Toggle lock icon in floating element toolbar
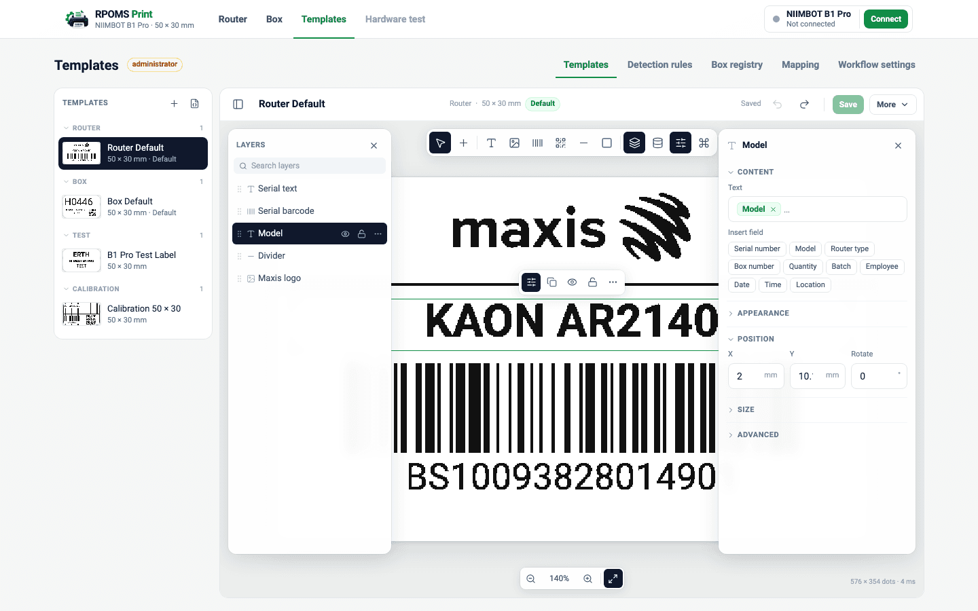 (x=592, y=282)
